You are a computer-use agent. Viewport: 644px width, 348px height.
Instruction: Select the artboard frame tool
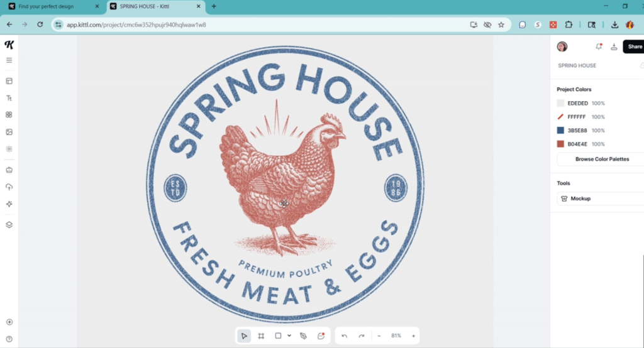coord(261,336)
